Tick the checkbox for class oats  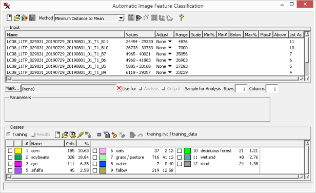(95, 151)
